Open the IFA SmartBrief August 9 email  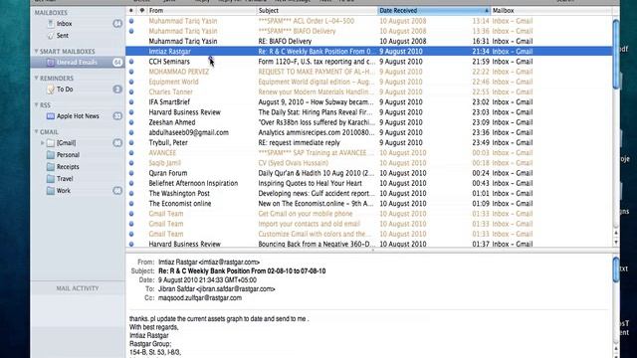(369, 101)
